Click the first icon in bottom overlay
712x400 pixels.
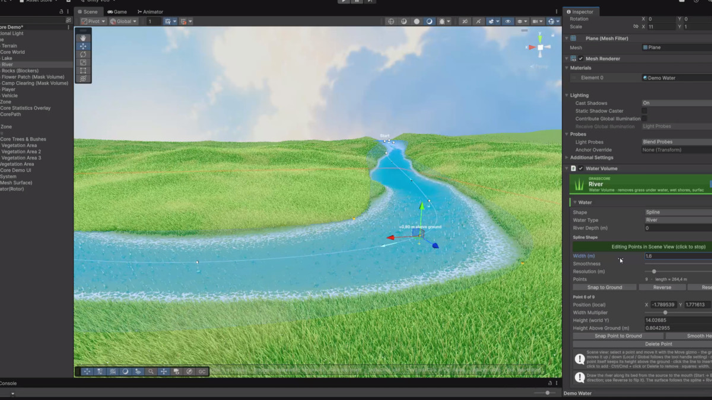coord(87,372)
